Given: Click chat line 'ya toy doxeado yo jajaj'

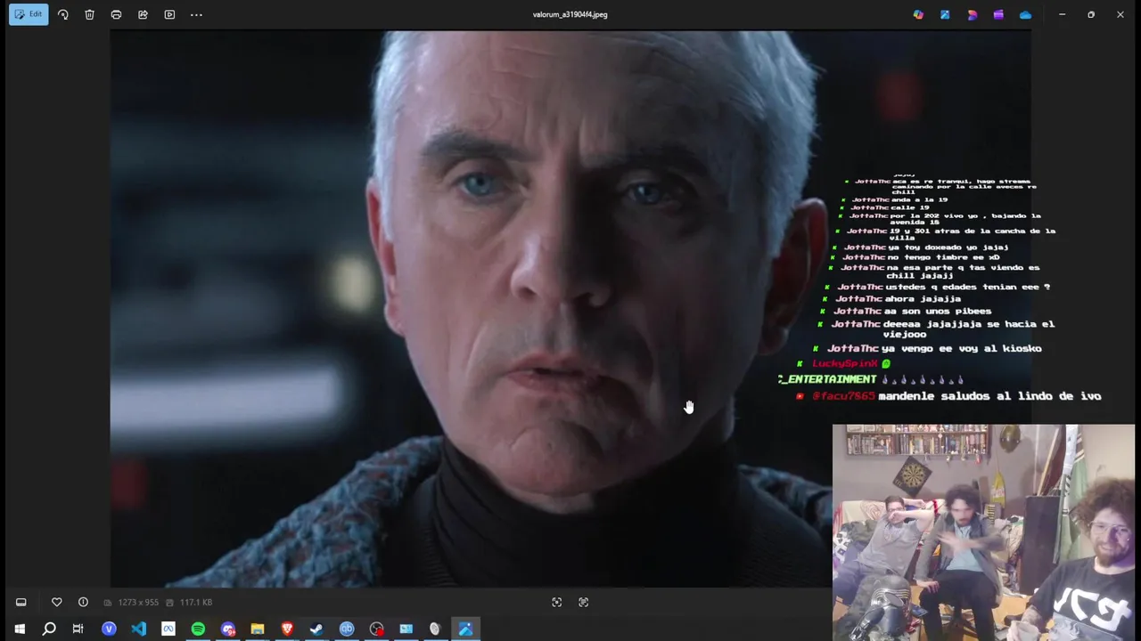Looking at the screenshot, I should point(948,247).
